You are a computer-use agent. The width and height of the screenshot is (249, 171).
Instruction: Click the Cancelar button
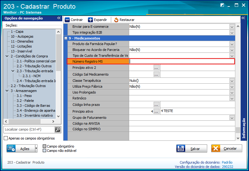click(227, 148)
